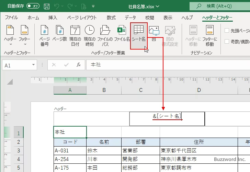
Task: Click the center header box with &[シート名]
Action: [x=167, y=119]
